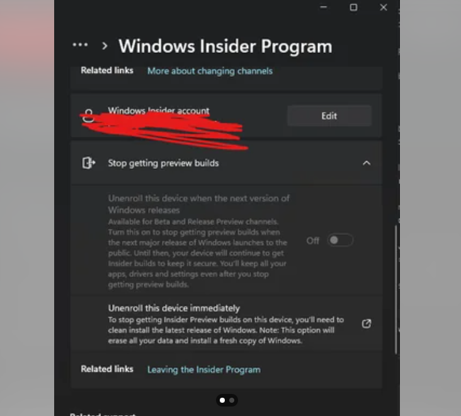Click the Windows Insider Program page title

(225, 46)
